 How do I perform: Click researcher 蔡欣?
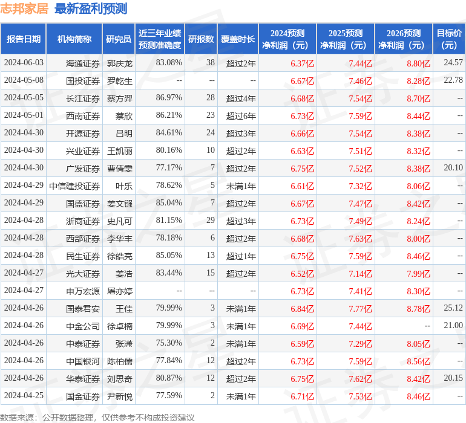click(x=124, y=116)
